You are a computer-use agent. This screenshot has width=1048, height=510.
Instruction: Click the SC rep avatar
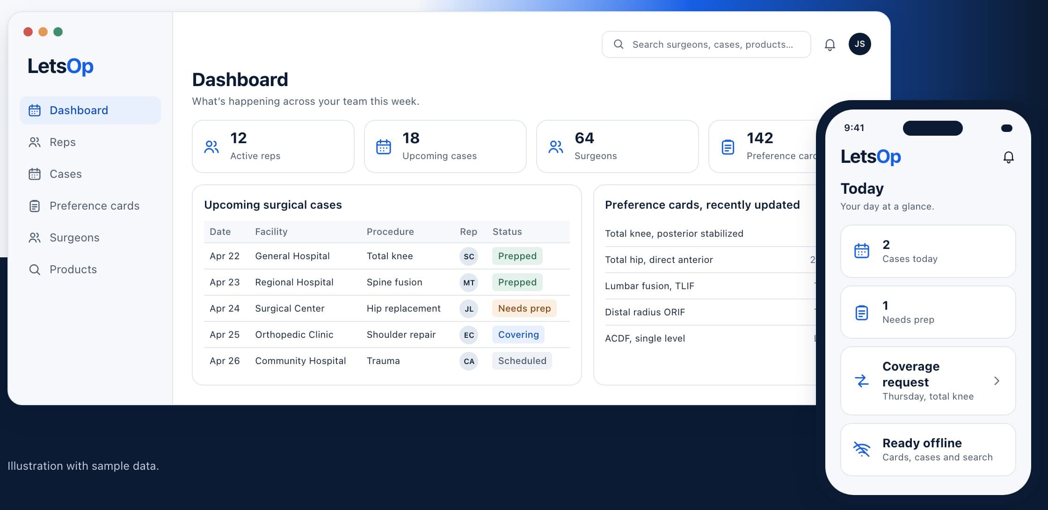(x=469, y=256)
